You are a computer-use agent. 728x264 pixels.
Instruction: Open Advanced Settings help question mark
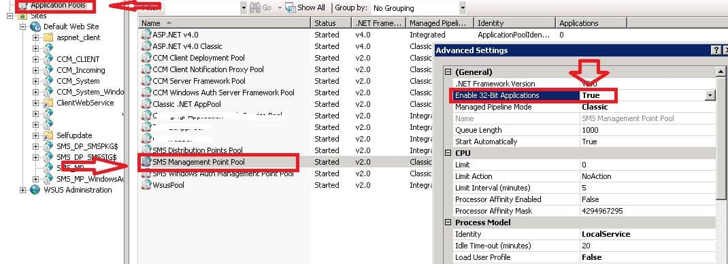716,50
